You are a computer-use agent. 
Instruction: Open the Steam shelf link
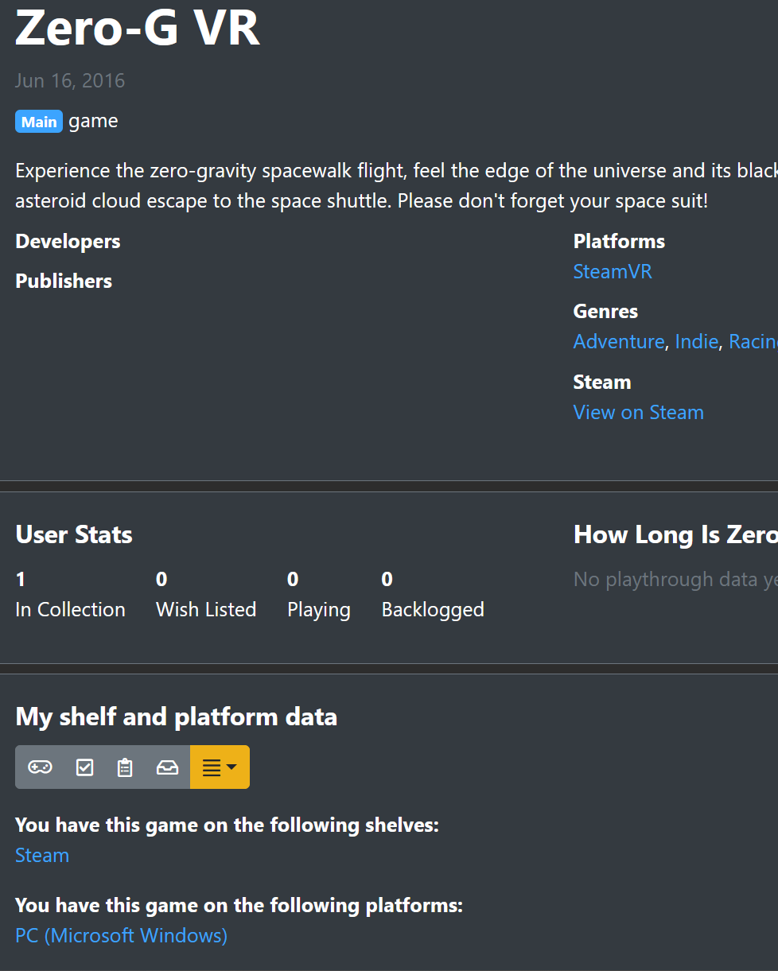[42, 855]
